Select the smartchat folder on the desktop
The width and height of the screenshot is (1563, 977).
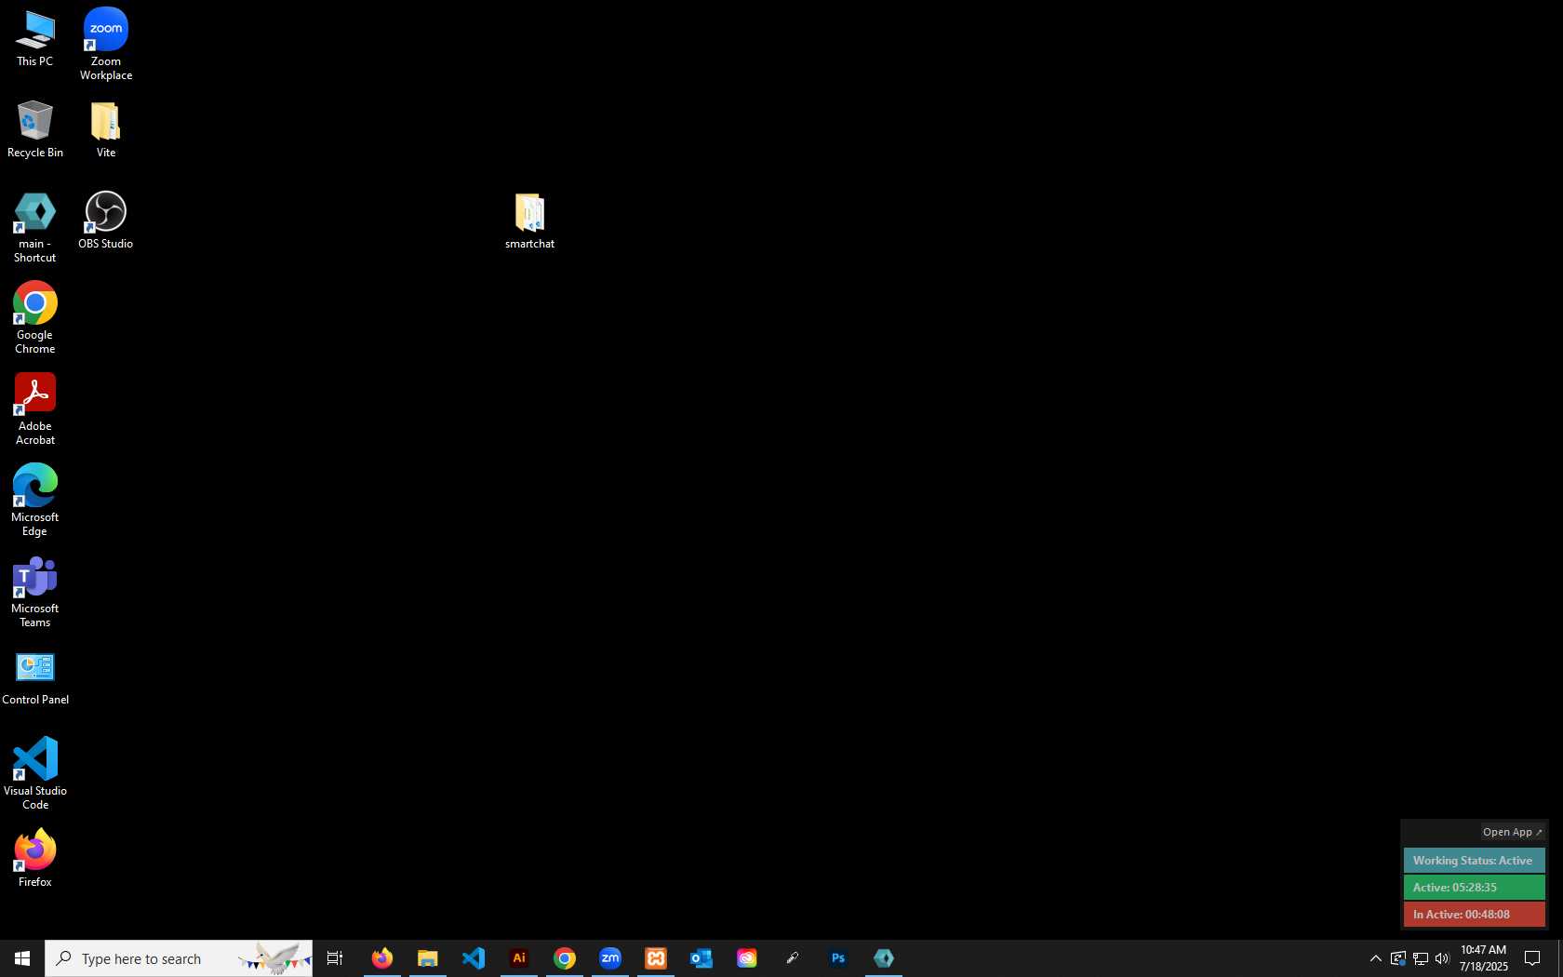tap(529, 221)
